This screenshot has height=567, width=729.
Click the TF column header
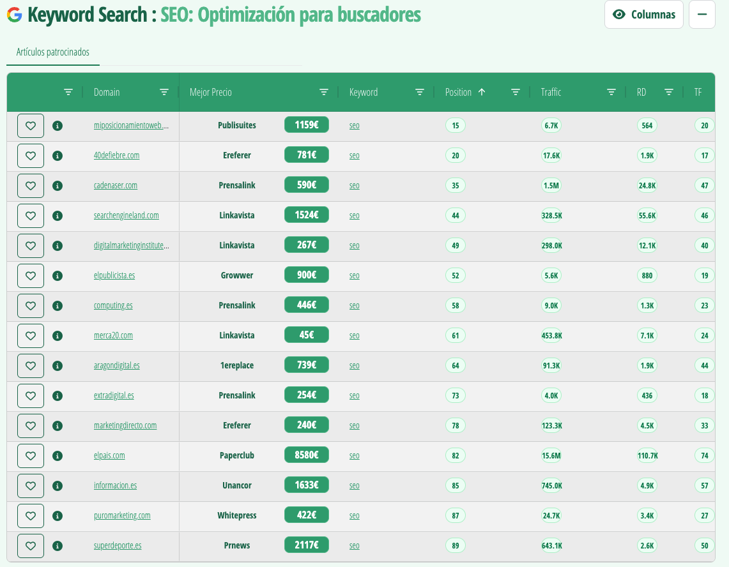(x=698, y=92)
